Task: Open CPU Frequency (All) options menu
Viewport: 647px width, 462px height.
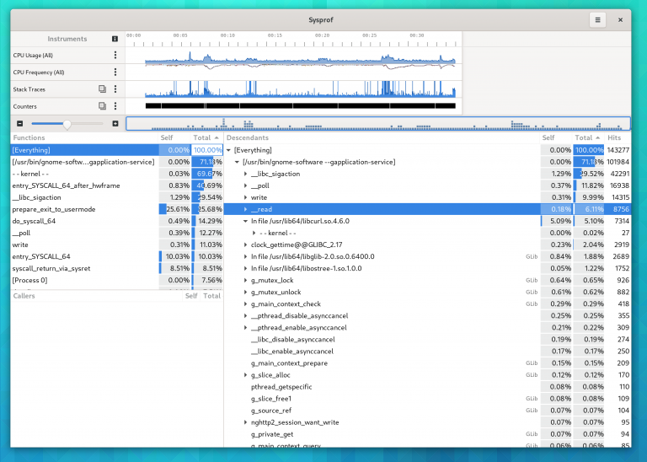Action: click(x=115, y=72)
